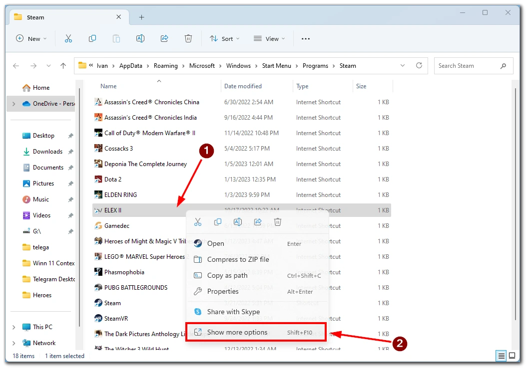Expand the Network tree node

(14, 344)
